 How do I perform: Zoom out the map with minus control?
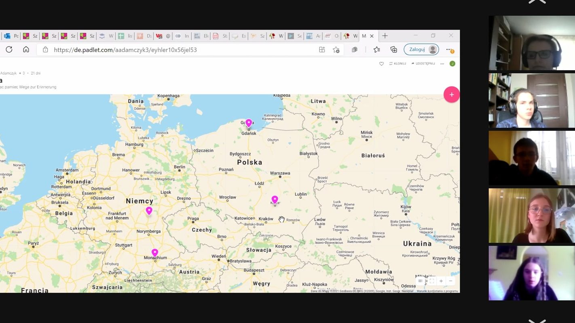pyautogui.click(x=450, y=281)
